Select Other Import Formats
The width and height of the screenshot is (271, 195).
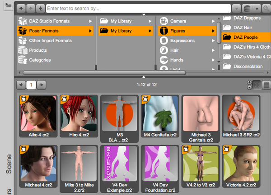point(55,41)
